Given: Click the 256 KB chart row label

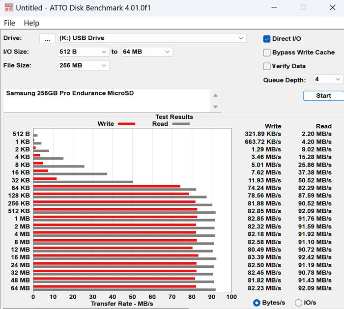Looking at the screenshot, I should coord(19,203).
